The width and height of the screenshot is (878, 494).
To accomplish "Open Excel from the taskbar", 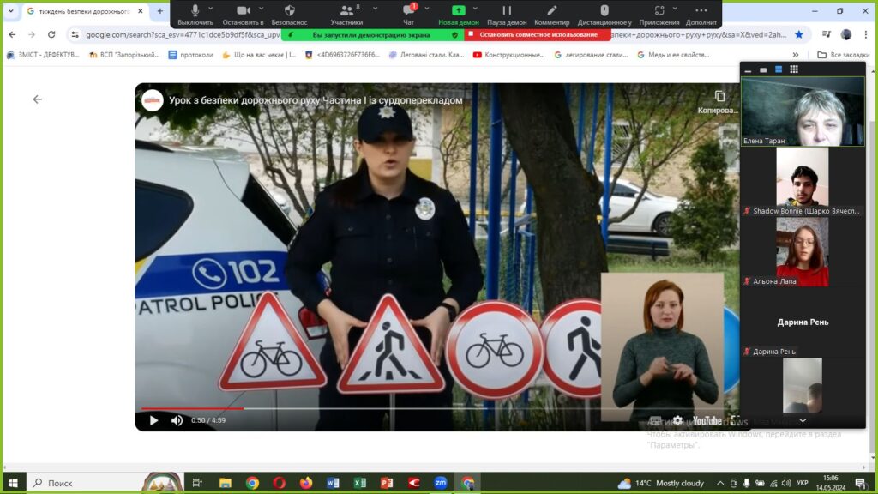I will [359, 483].
